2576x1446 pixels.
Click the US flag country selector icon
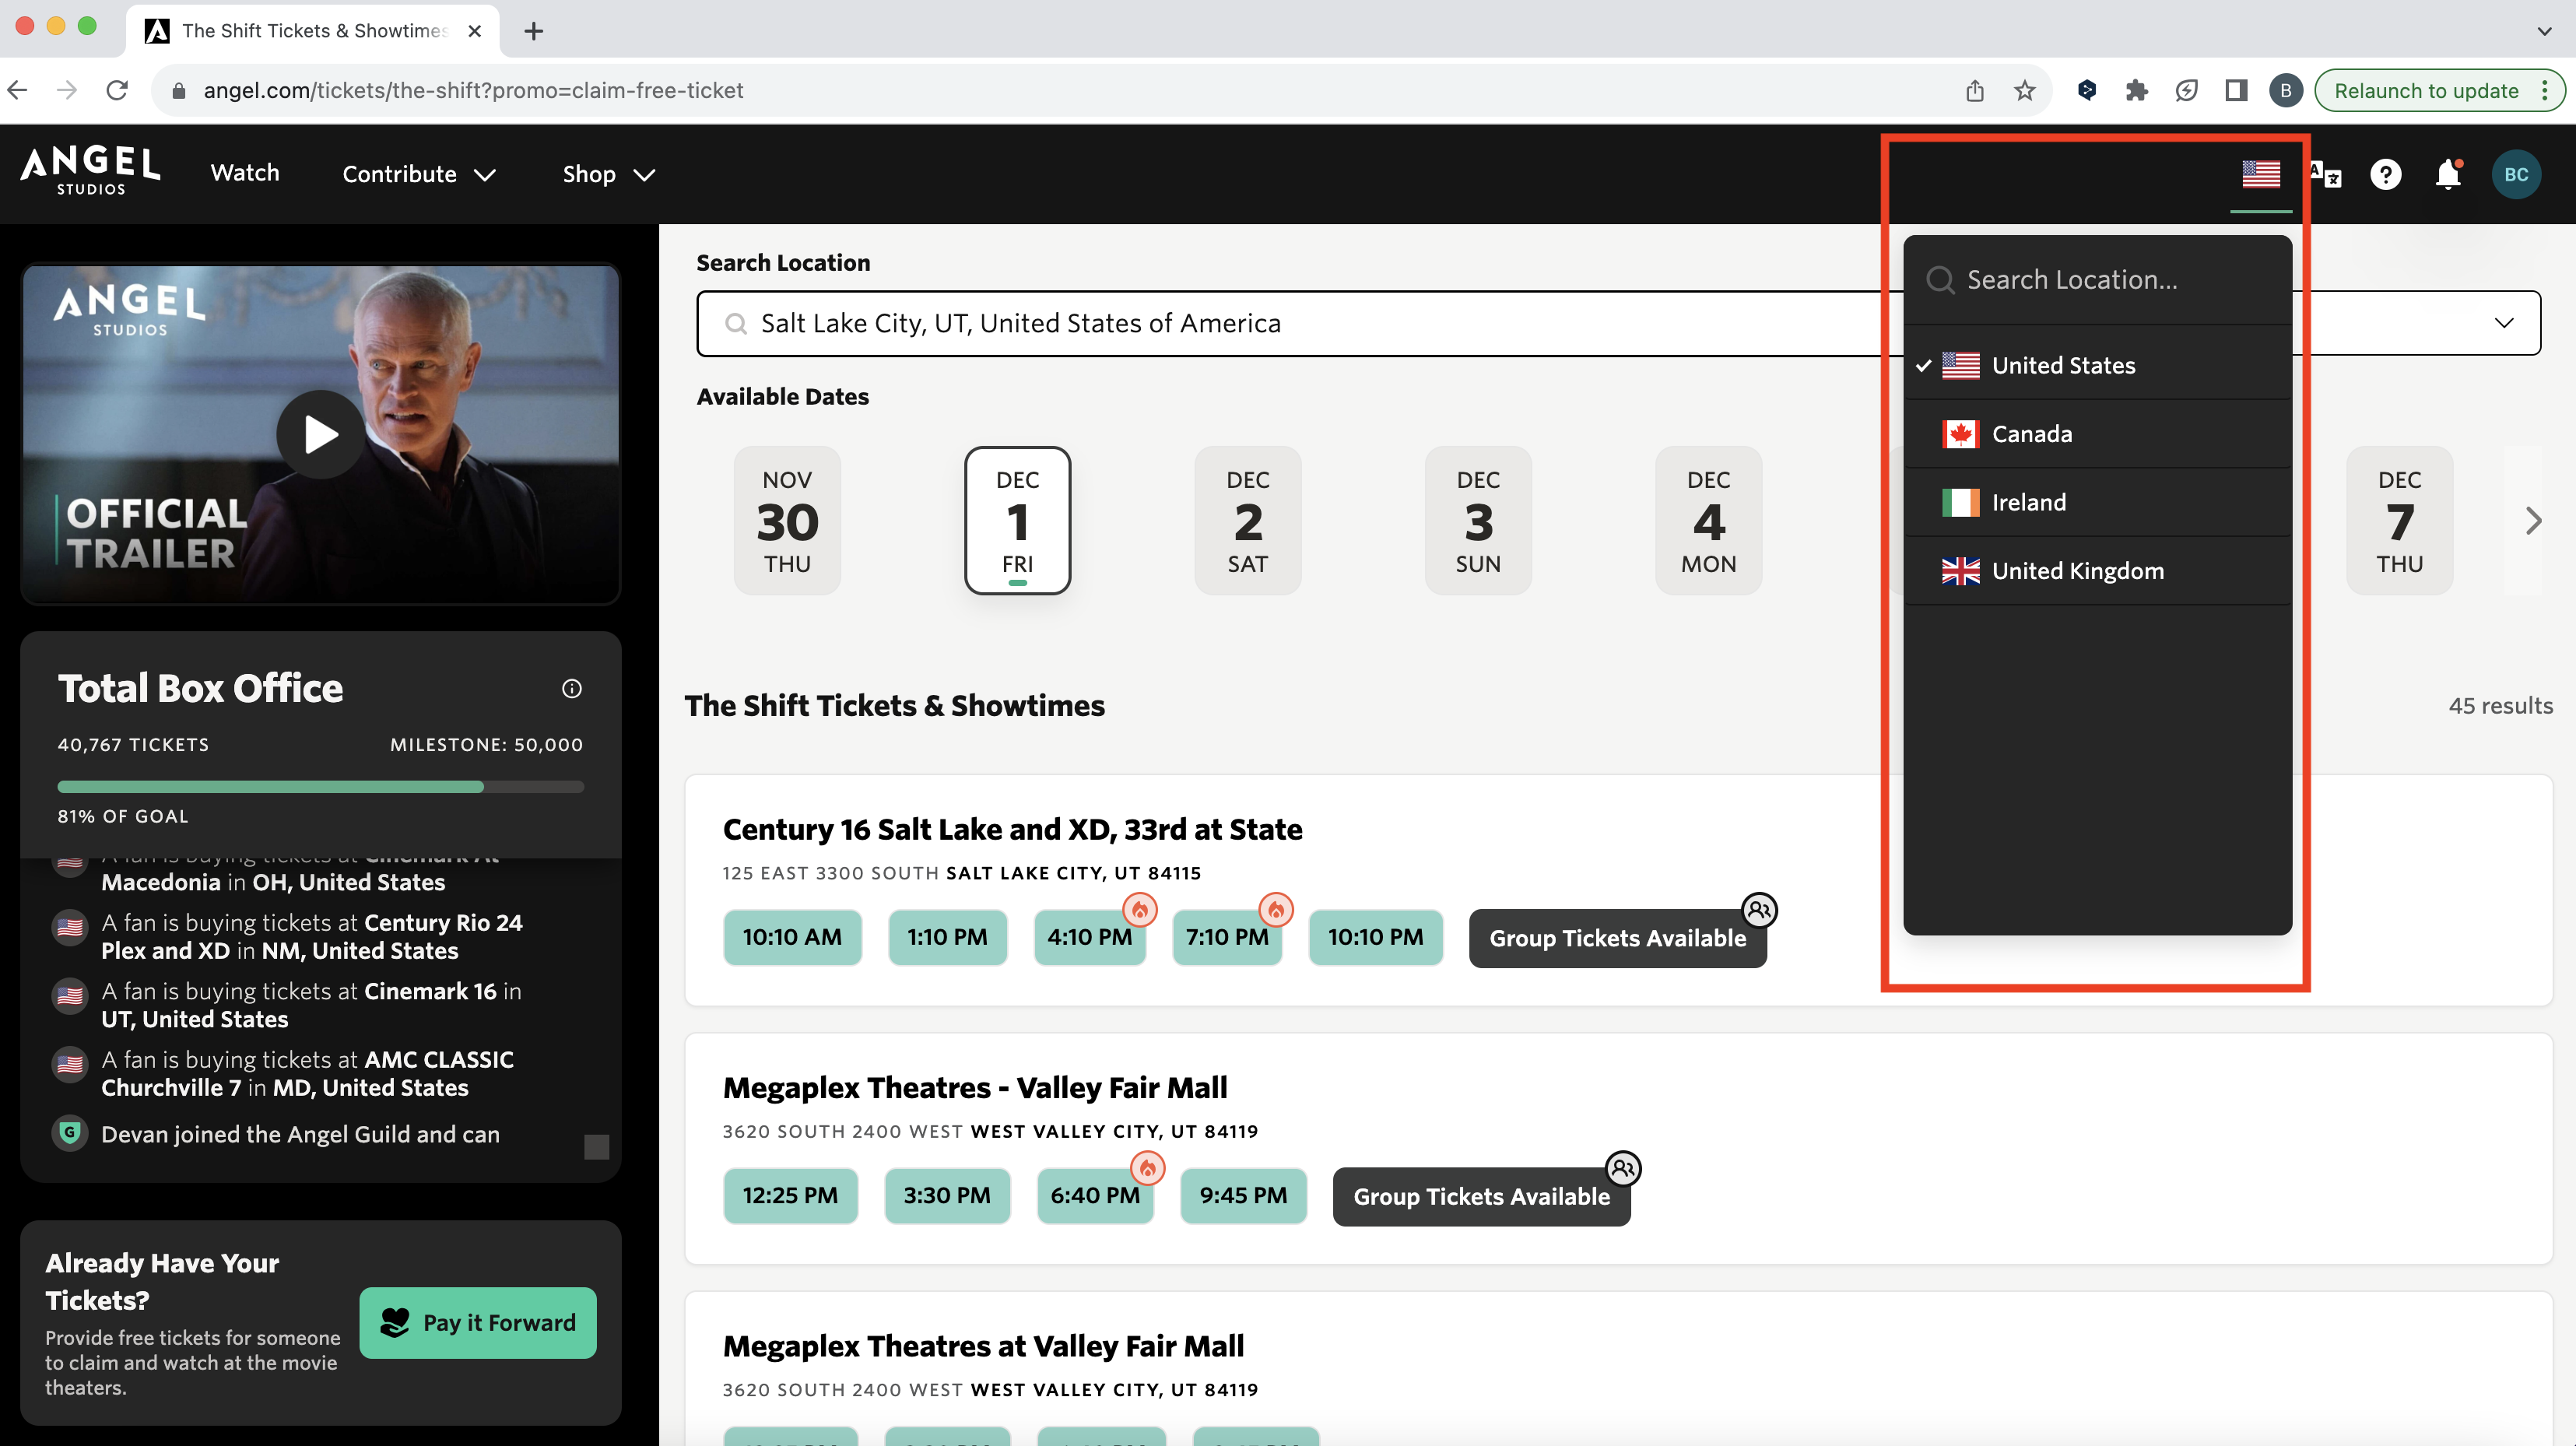[x=2260, y=174]
